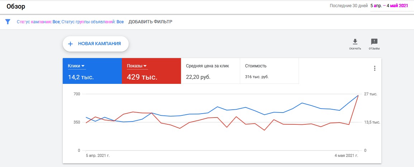The image size is (414, 167).
Task: Click the chart peak at 4 мая 2021
Action: pos(358,95)
